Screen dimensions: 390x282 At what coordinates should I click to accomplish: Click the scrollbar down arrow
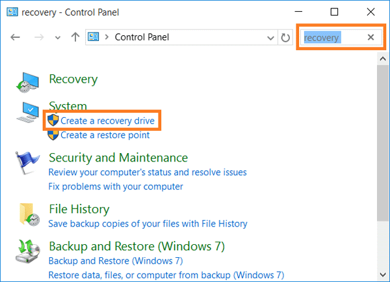[x=383, y=275]
